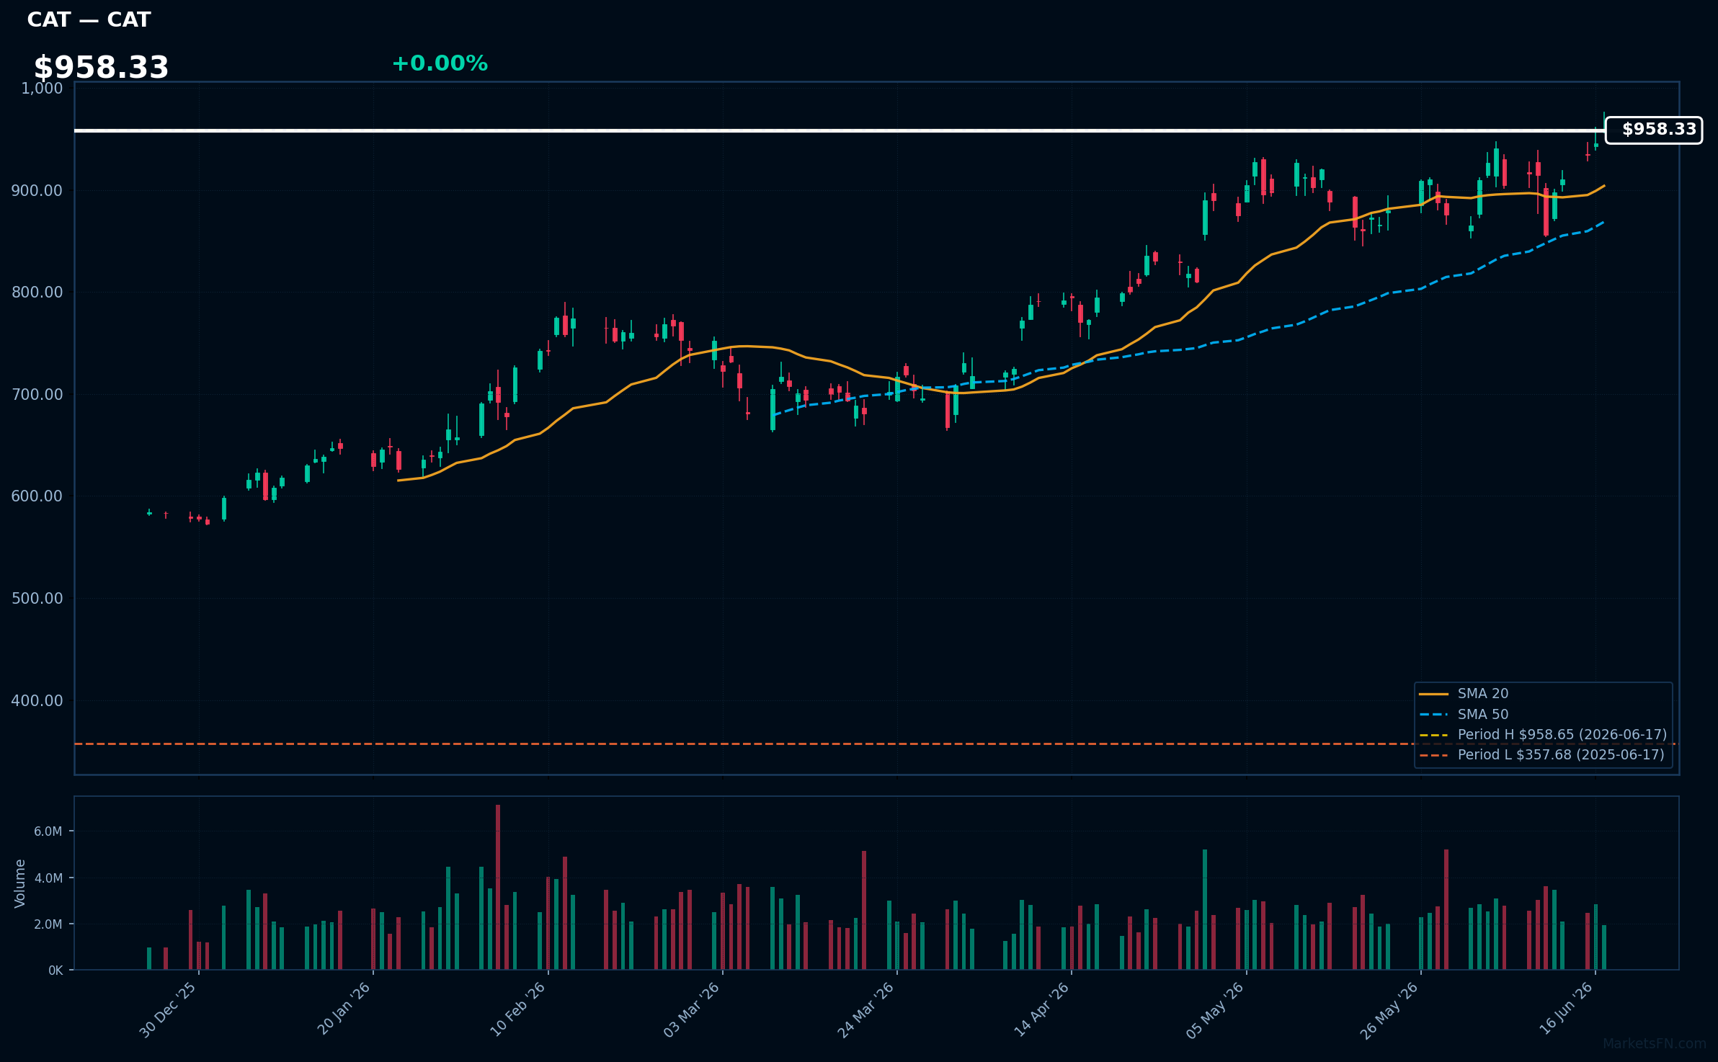Click the 700.00 price axis label

(x=37, y=395)
